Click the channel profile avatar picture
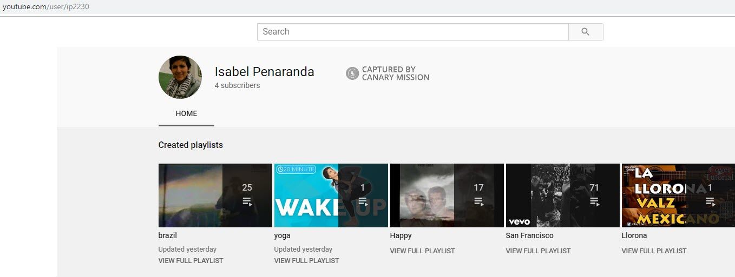This screenshot has height=277, width=735. (180, 77)
